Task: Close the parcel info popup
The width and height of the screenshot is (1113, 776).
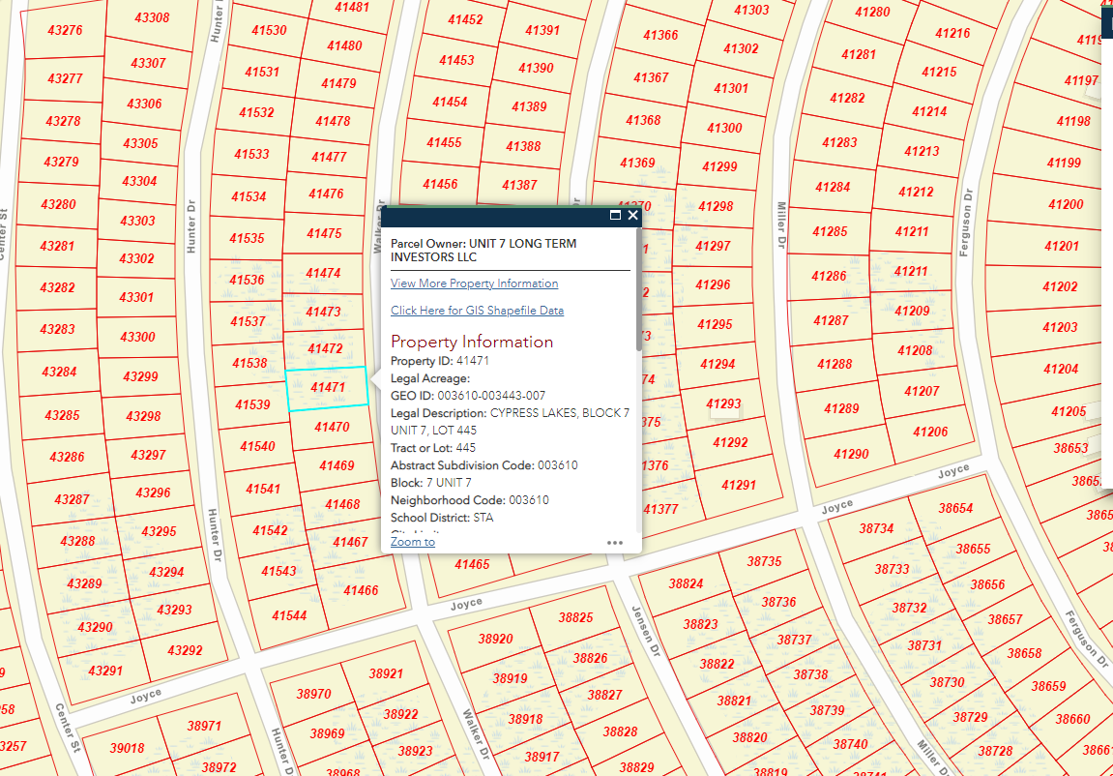Action: point(633,216)
